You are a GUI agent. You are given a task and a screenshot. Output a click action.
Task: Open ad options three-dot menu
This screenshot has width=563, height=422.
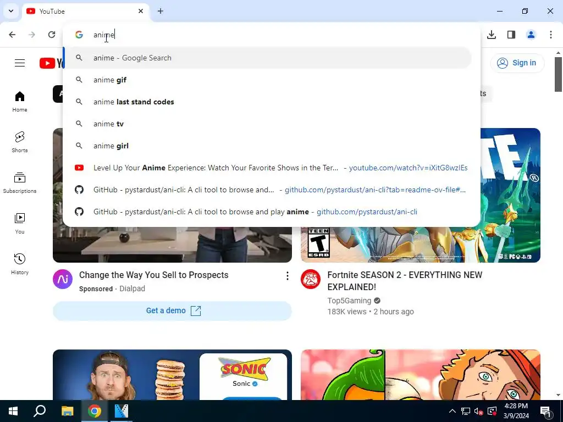tap(287, 276)
